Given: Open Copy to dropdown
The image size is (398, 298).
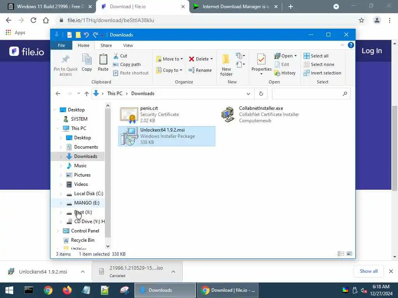Looking at the screenshot, I should (169, 70).
